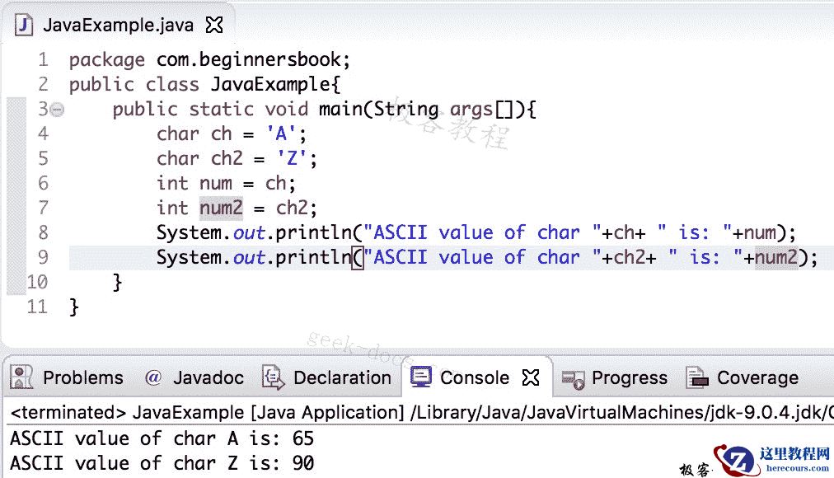This screenshot has width=834, height=478.
Task: Open the Declaration tab
Action: click(340, 377)
